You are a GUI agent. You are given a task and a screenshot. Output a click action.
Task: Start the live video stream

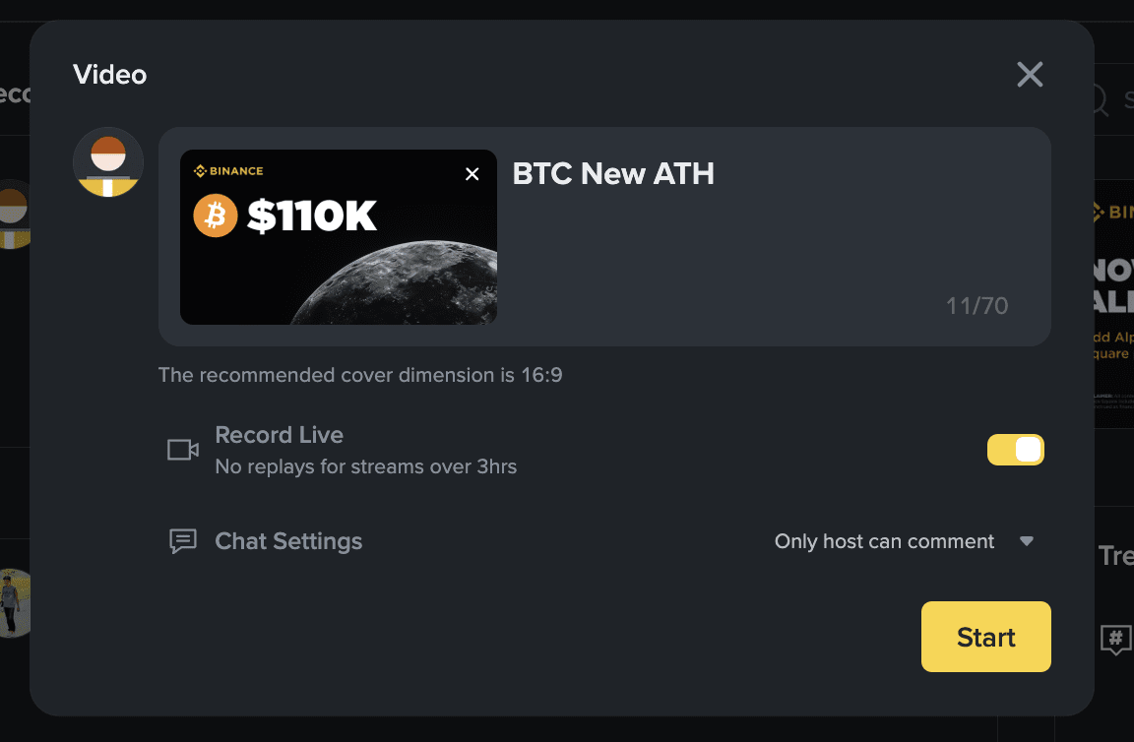coord(985,637)
